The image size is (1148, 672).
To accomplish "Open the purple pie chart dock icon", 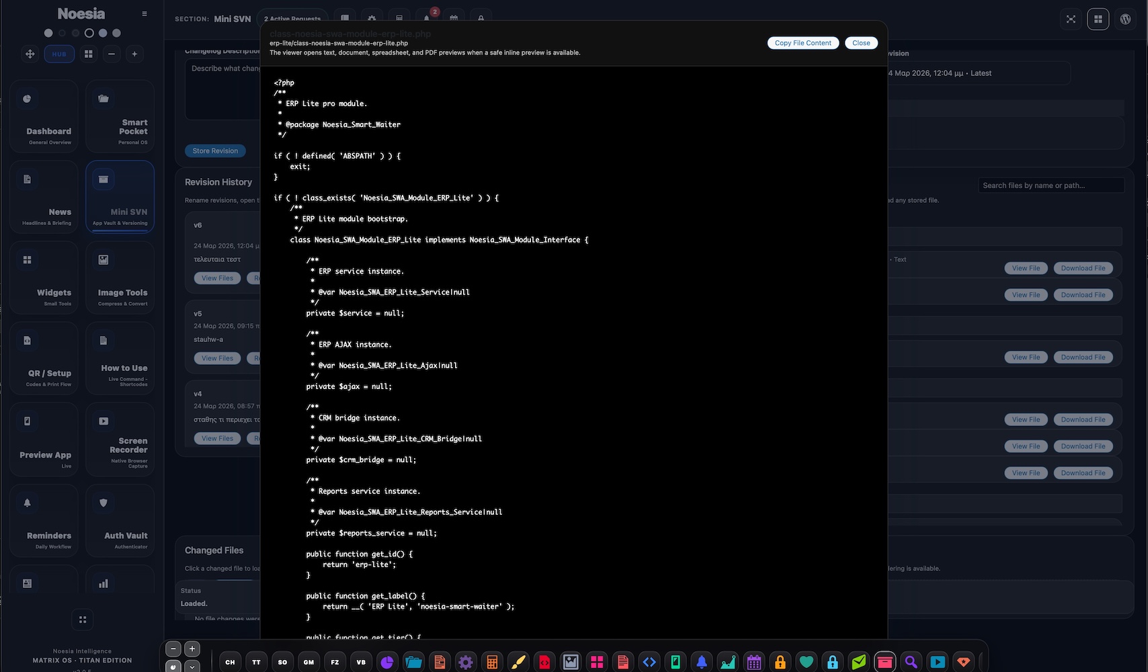I will 387,662.
